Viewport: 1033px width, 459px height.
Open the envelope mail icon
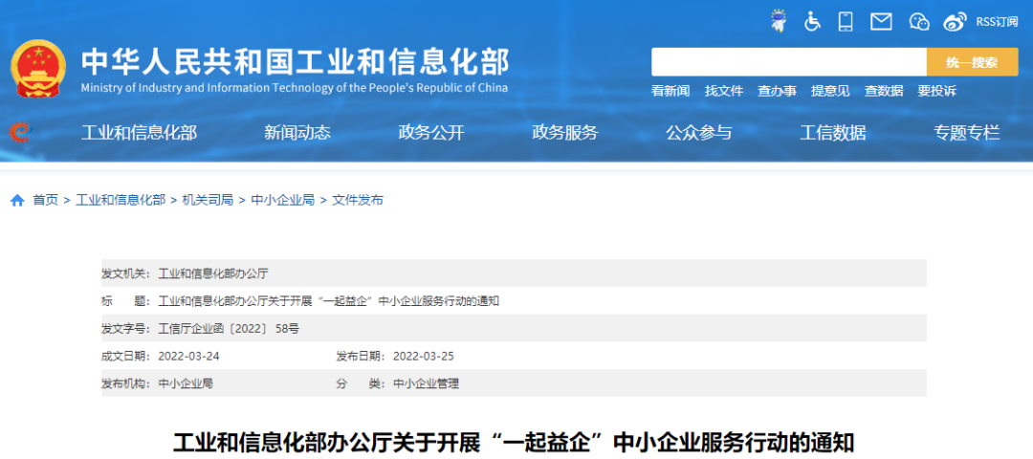pyautogui.click(x=881, y=21)
